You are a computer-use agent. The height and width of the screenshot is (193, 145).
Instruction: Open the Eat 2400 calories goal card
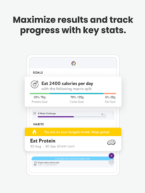point(73,92)
